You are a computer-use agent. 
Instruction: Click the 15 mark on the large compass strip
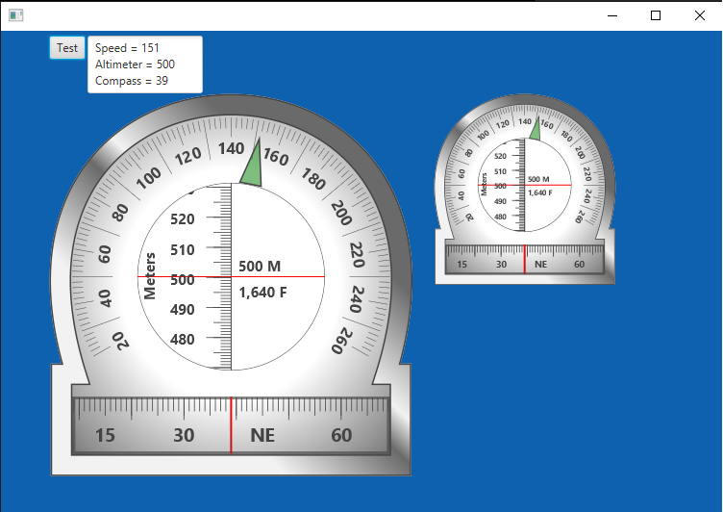coord(105,435)
